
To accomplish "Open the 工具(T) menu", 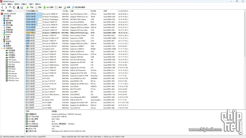I will [x=31, y=4].
